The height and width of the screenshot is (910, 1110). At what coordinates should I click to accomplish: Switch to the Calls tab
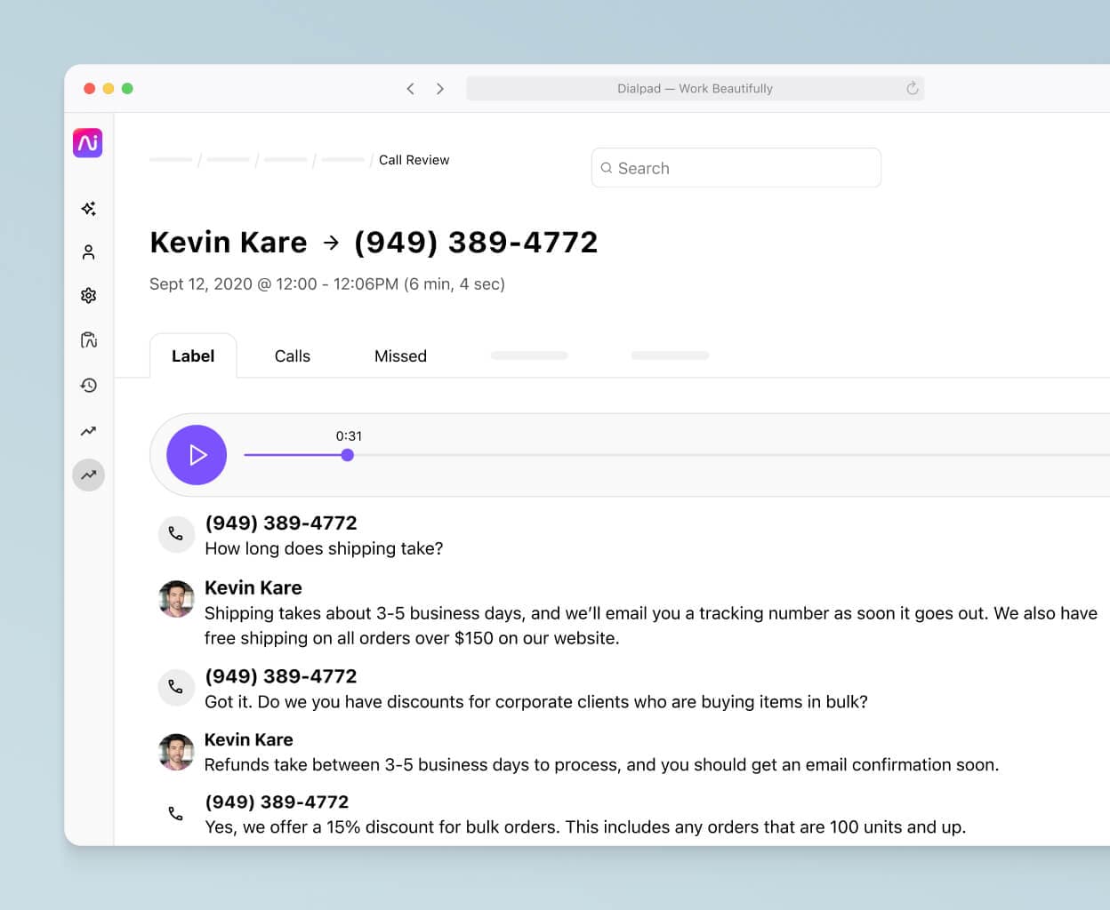(x=292, y=355)
